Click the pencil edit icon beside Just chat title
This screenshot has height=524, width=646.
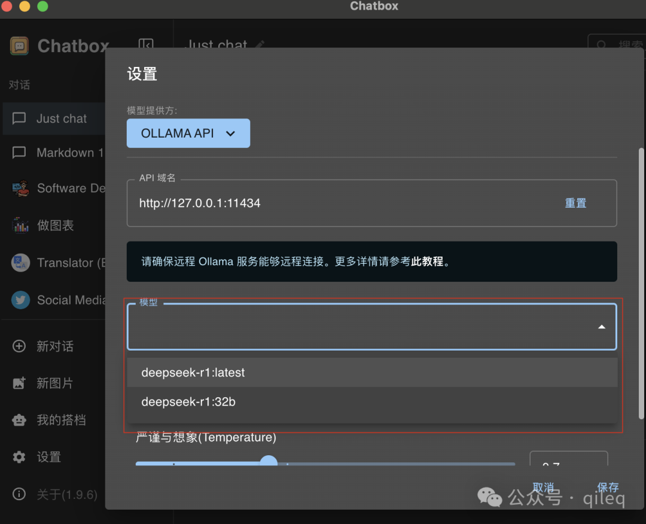(260, 44)
